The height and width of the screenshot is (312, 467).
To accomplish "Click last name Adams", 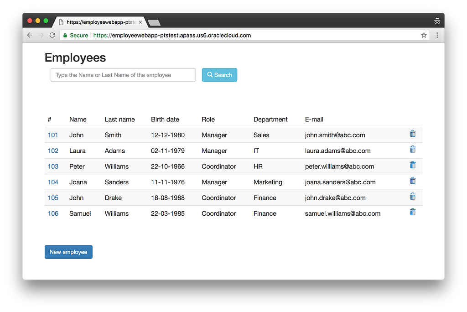I will point(114,151).
